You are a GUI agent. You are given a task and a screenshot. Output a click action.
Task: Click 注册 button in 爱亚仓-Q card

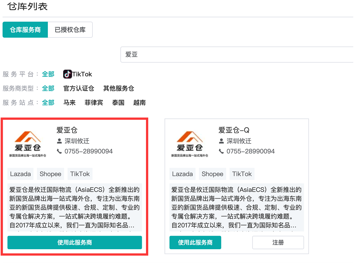coord(278,242)
